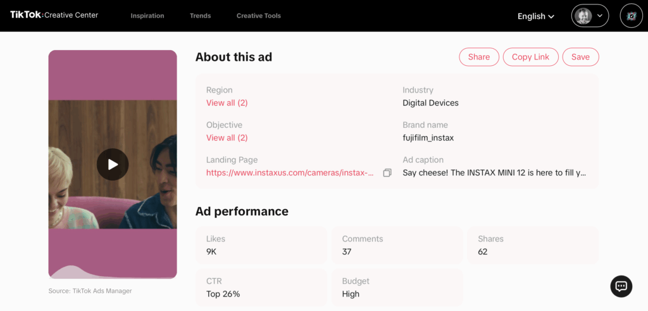Open the Trends menu
The height and width of the screenshot is (311, 648).
pyautogui.click(x=200, y=16)
